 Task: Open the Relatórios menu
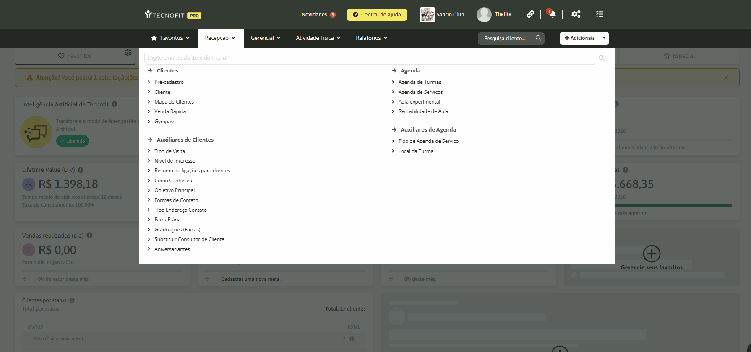tap(371, 38)
